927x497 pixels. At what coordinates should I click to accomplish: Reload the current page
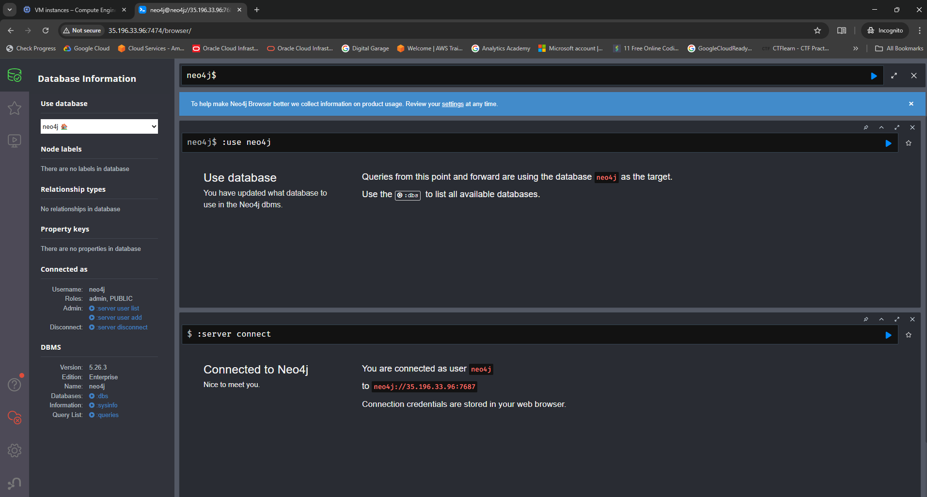click(46, 31)
